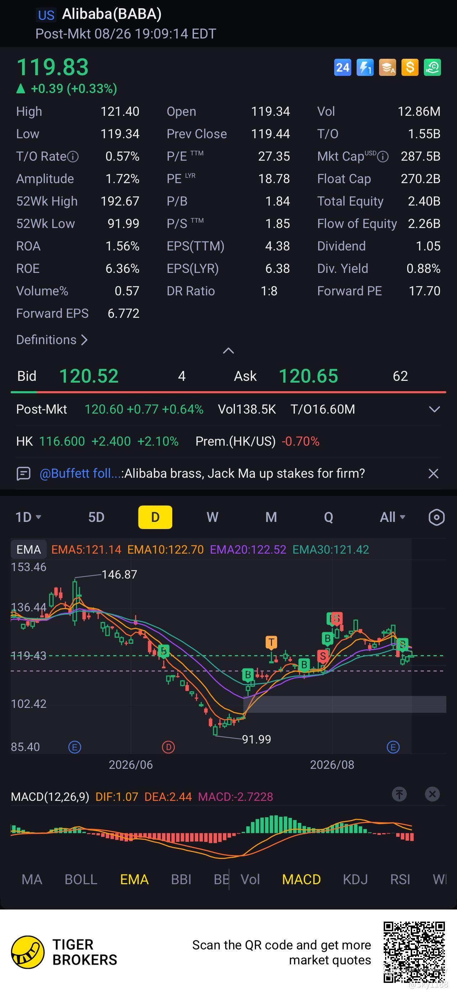Tap the orange stacked layers badge
The height and width of the screenshot is (995, 457).
click(x=388, y=68)
